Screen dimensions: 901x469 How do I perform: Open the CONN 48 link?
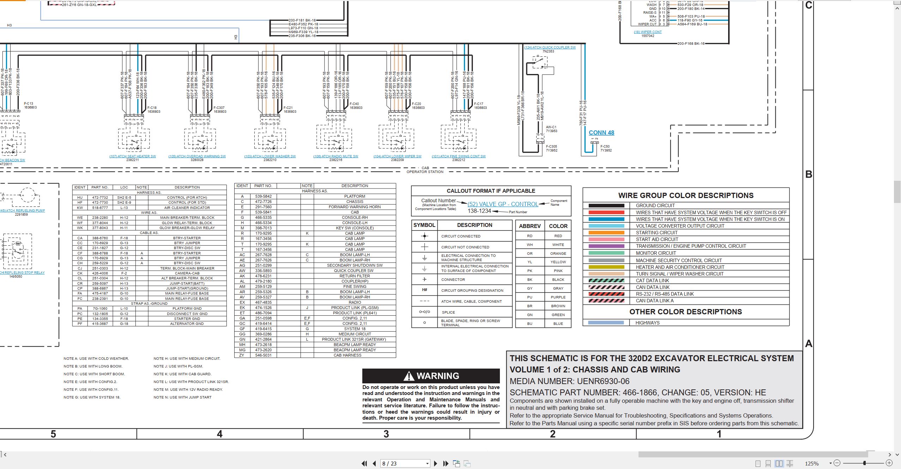click(601, 132)
